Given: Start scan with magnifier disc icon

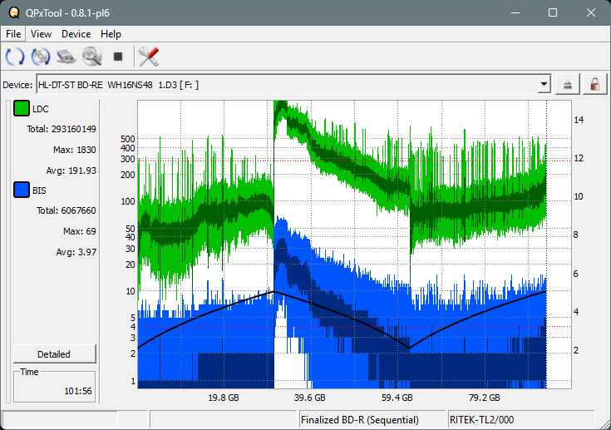Looking at the screenshot, I should tap(92, 57).
